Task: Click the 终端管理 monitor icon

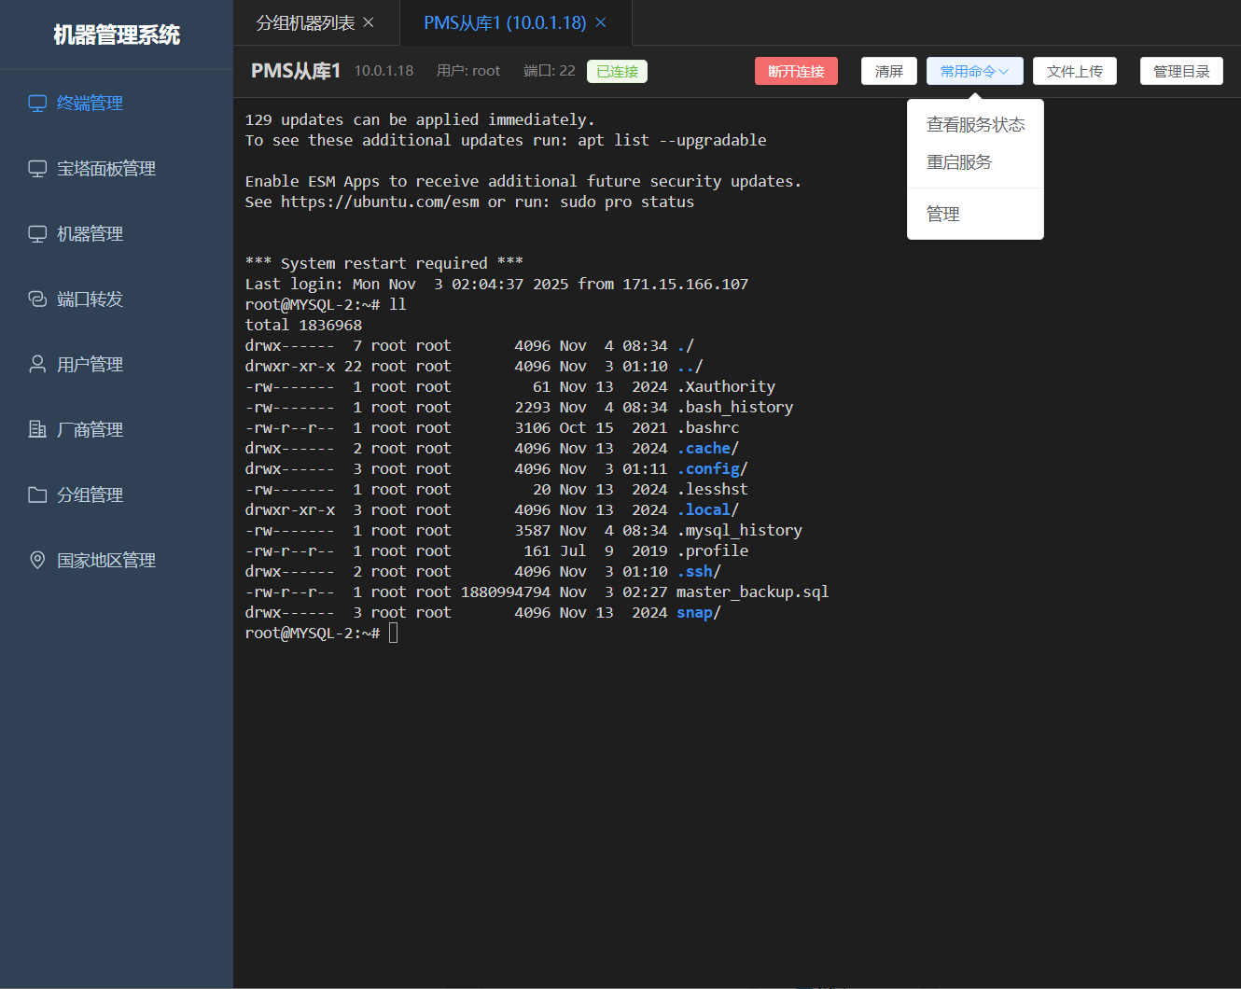Action: (37, 104)
